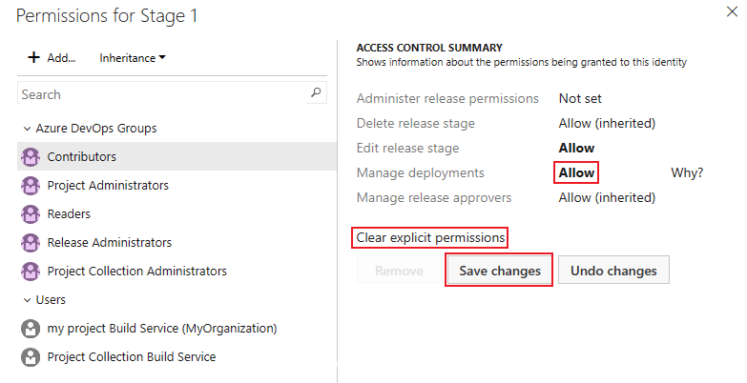Open Manage deployments Allow permission dropdown
Viewport: 747px width, 383px height.
tap(576, 172)
